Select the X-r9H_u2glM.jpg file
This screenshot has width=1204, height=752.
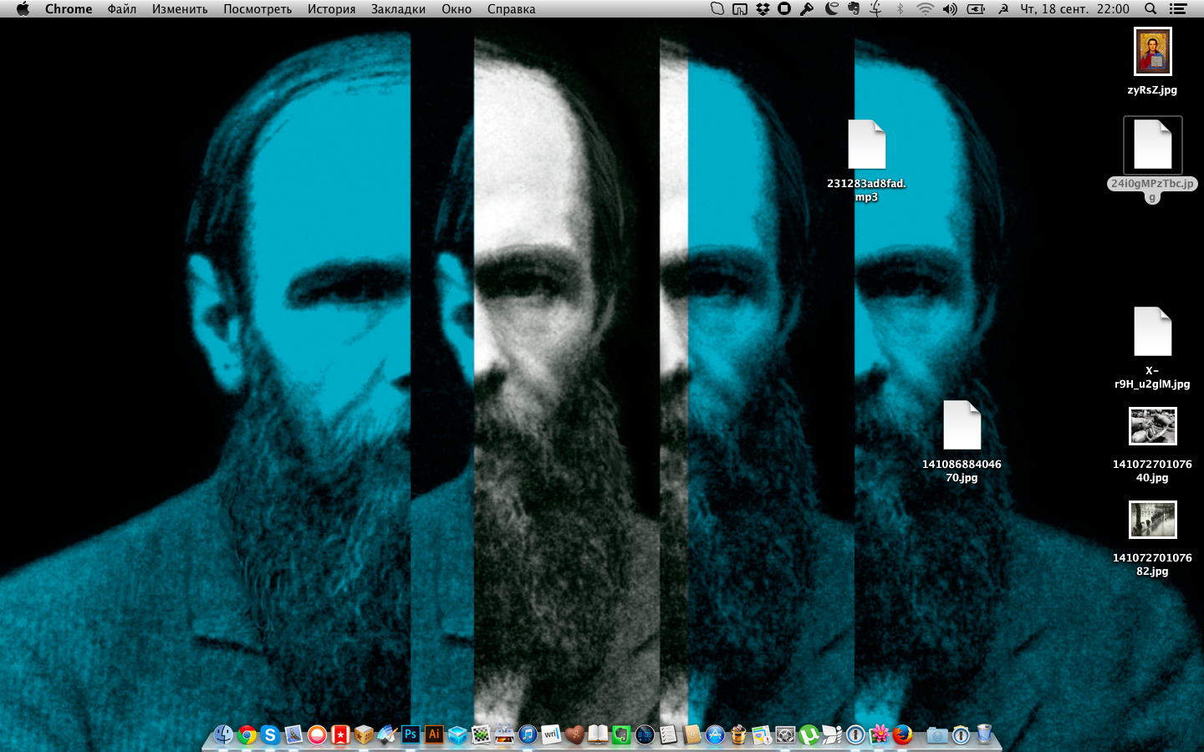[x=1152, y=332]
